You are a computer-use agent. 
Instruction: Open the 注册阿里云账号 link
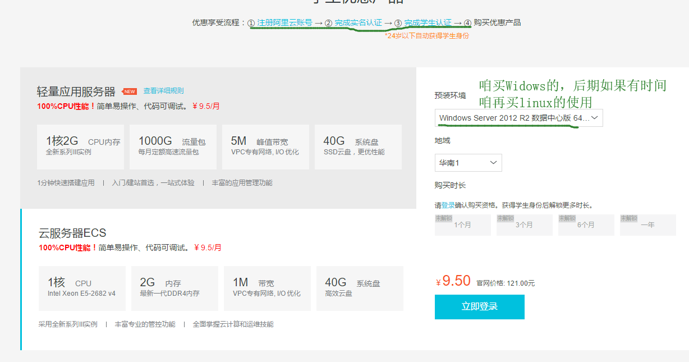tap(284, 22)
